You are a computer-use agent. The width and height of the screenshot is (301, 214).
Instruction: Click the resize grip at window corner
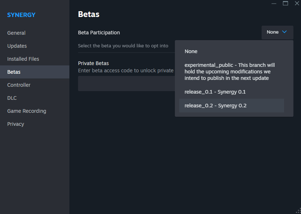299,211
